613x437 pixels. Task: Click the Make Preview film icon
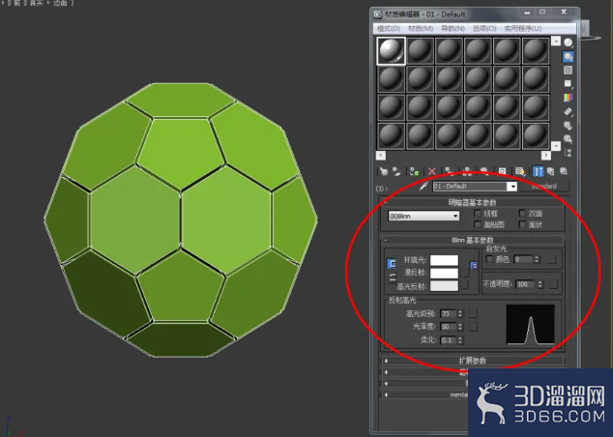(569, 111)
